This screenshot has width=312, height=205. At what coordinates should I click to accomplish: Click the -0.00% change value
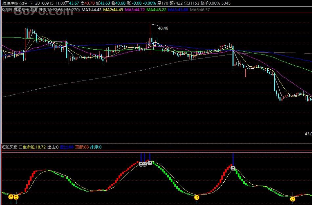(x=149, y=3)
